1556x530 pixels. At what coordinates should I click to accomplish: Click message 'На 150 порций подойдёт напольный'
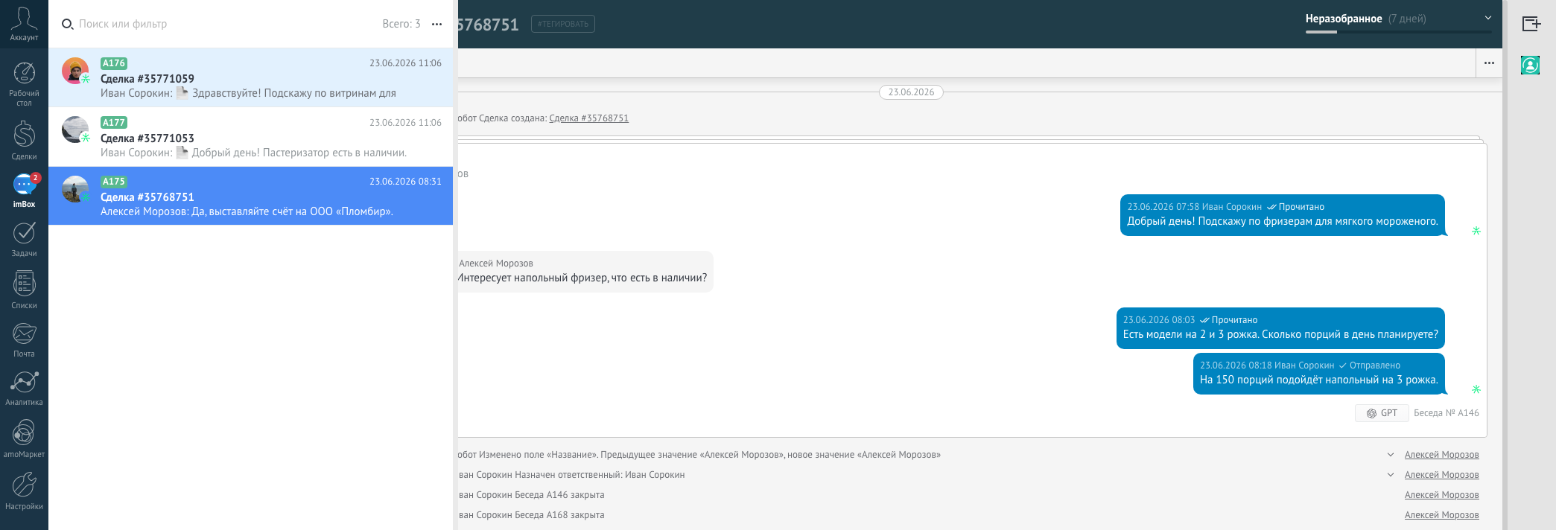[1318, 374]
